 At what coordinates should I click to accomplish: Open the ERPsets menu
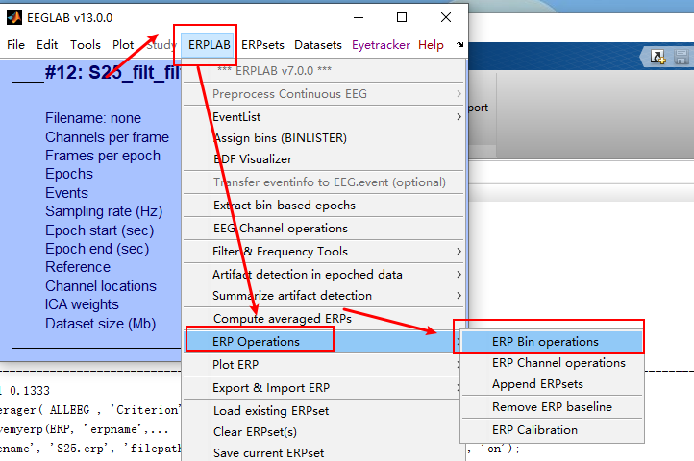pyautogui.click(x=262, y=45)
